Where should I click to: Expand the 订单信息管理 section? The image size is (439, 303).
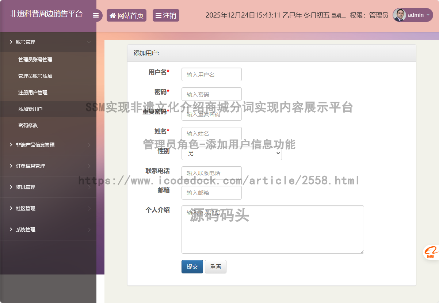click(x=30, y=166)
